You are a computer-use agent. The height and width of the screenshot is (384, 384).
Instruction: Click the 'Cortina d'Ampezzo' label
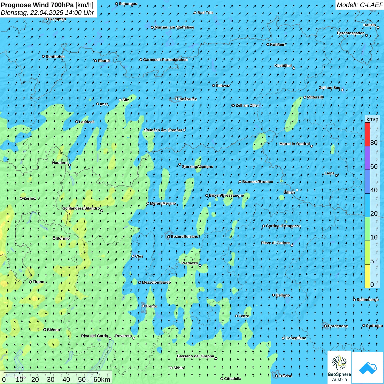[283, 226]
